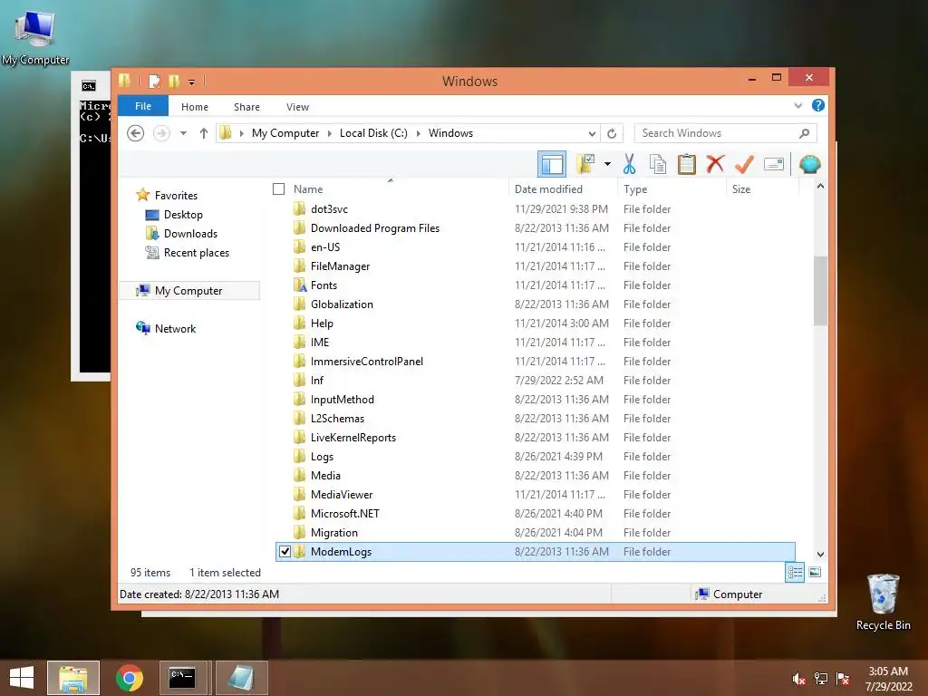Open the Fonts folder icon

[x=300, y=285]
